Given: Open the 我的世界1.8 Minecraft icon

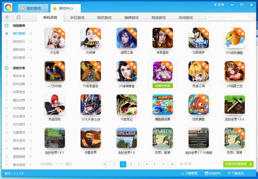Looking at the screenshot, I should coord(127,138).
